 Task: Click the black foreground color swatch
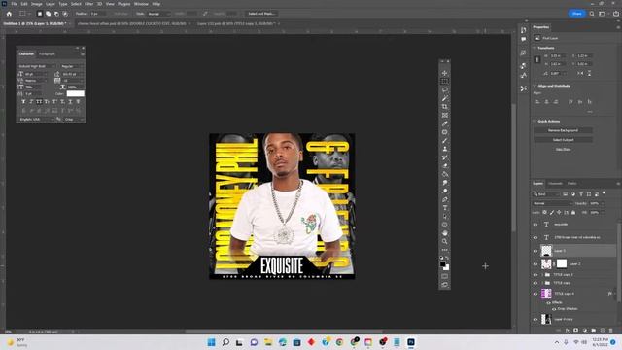[443, 264]
